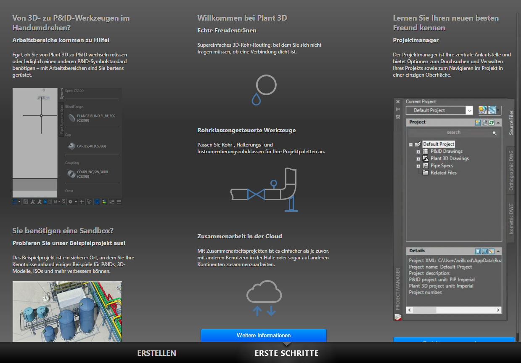Click the close X of Project Manager palette
Image resolution: width=521 pixels, height=363 pixels.
(x=398, y=101)
